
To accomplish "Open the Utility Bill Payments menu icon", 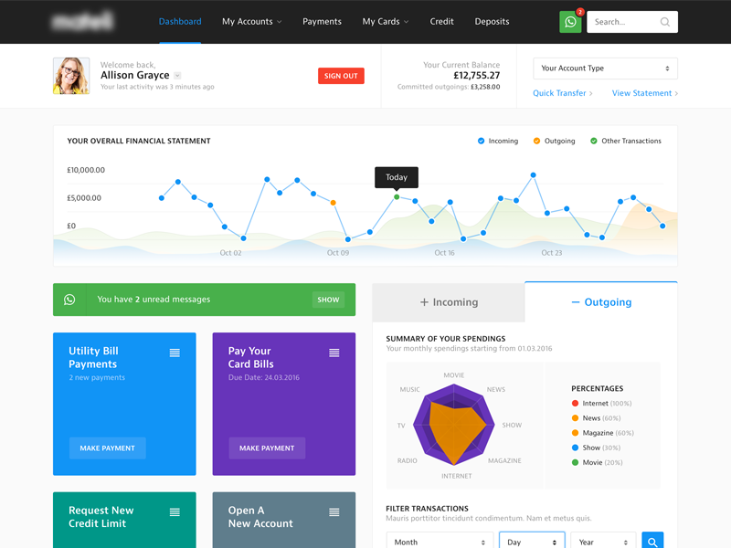I will (x=175, y=353).
